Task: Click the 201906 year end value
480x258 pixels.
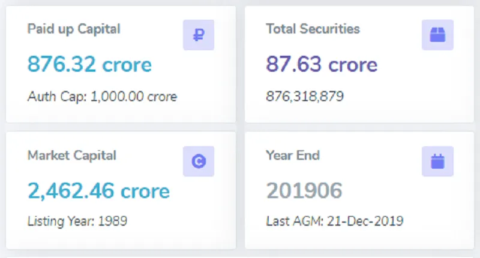Action: (x=304, y=190)
